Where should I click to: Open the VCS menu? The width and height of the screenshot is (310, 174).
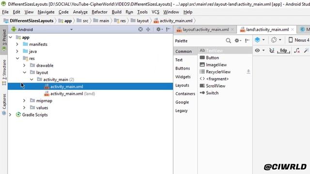click(155, 12)
